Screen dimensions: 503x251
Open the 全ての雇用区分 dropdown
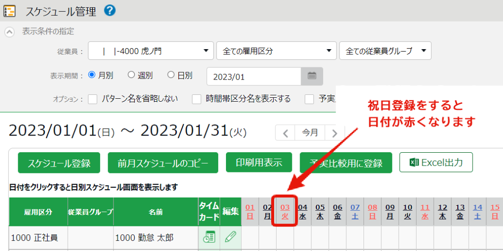click(x=276, y=51)
